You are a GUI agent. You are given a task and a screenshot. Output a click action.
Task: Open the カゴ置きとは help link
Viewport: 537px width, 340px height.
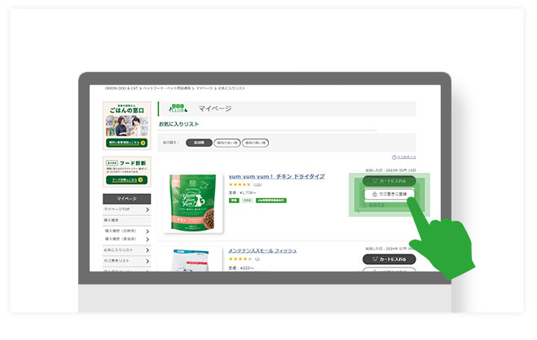(x=407, y=157)
